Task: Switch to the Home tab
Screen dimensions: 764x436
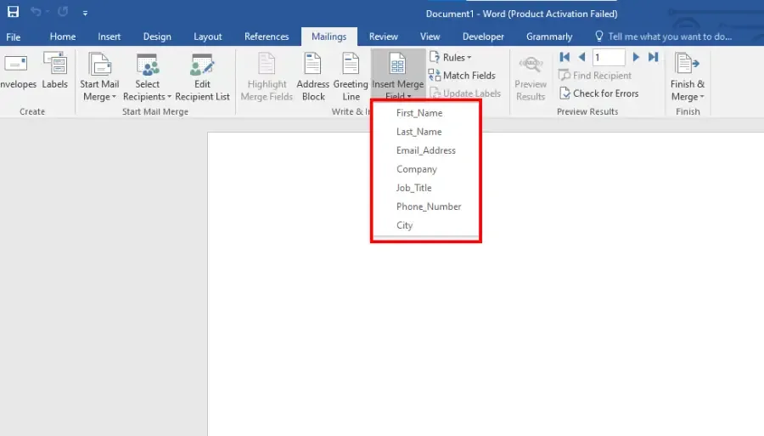Action: 62,37
